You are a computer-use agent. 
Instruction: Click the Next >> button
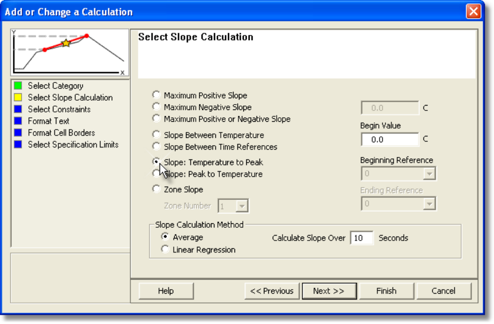click(329, 291)
